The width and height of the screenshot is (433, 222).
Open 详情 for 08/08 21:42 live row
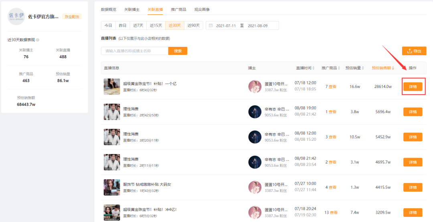pos(413,162)
